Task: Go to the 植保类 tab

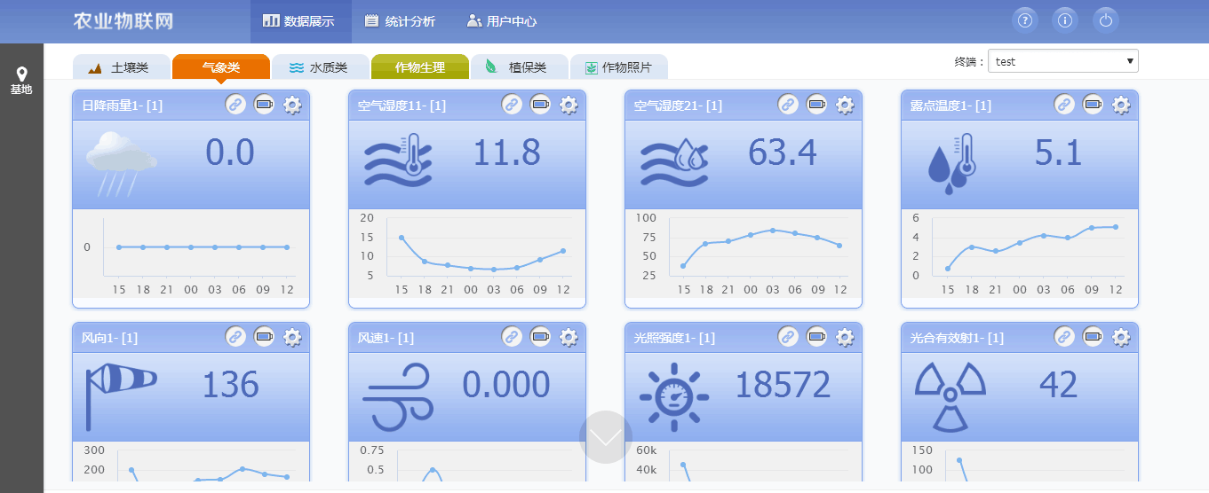Action: click(x=518, y=67)
